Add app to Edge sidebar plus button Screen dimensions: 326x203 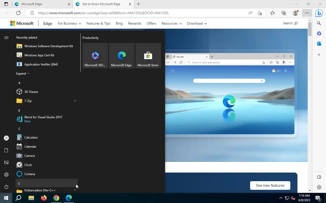click(x=319, y=55)
